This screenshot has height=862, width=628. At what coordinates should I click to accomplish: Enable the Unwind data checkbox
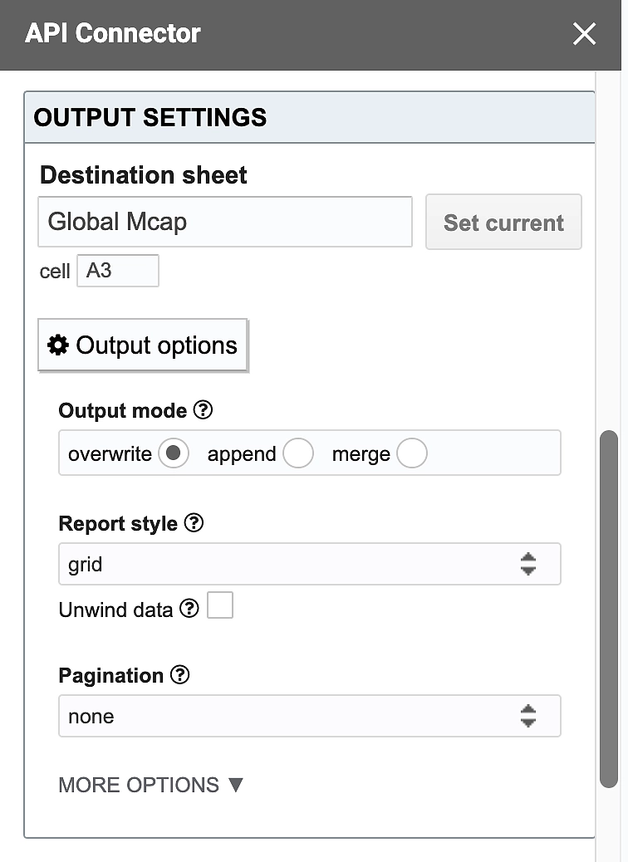(x=219, y=605)
